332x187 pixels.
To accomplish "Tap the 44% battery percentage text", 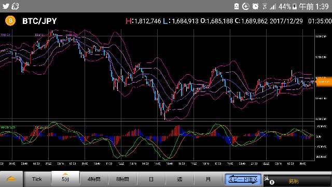I will [285, 7].
